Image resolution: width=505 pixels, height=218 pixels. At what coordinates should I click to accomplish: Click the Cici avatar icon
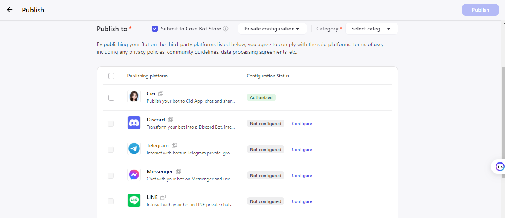click(134, 97)
